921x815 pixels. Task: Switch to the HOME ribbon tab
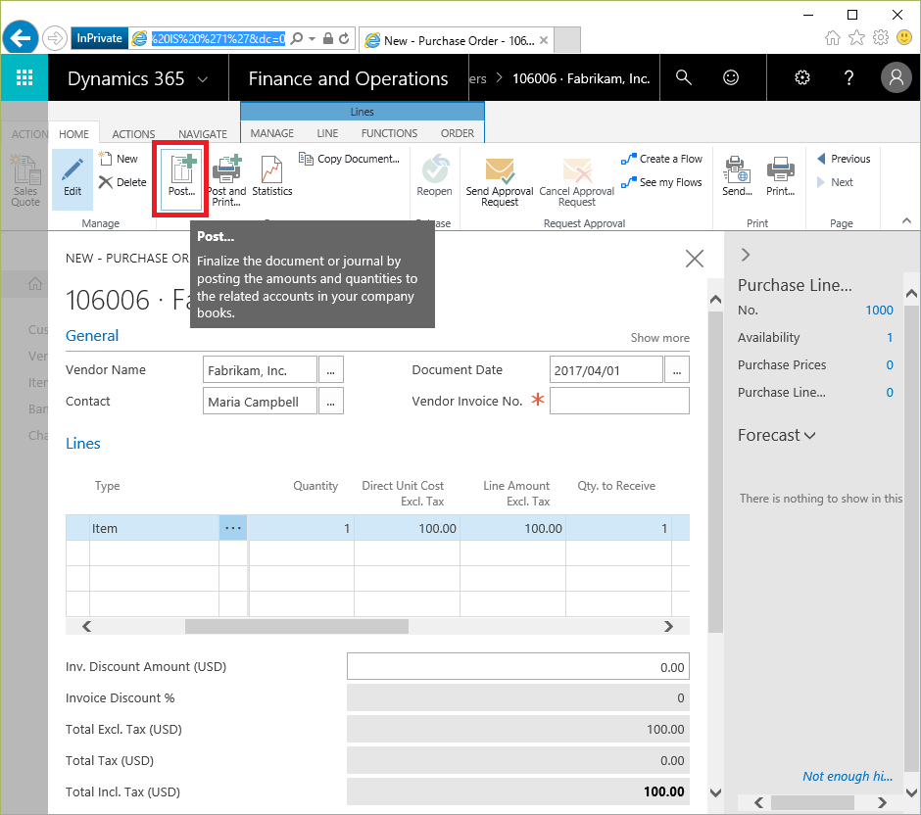(74, 134)
